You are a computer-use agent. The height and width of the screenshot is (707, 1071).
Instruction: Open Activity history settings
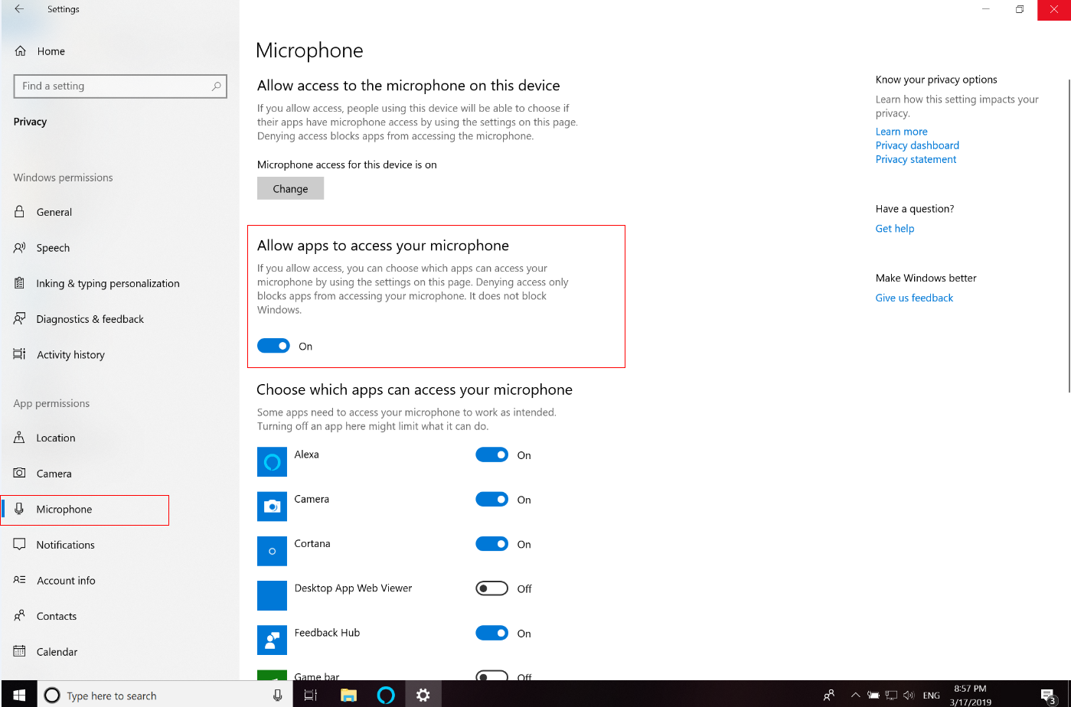pyautogui.click(x=70, y=355)
